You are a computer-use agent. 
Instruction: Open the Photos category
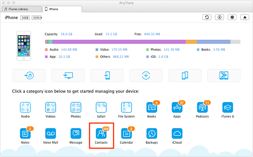point(76,107)
